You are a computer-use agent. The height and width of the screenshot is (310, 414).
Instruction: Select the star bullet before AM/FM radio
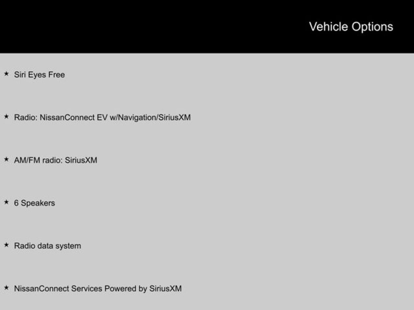tap(6, 159)
